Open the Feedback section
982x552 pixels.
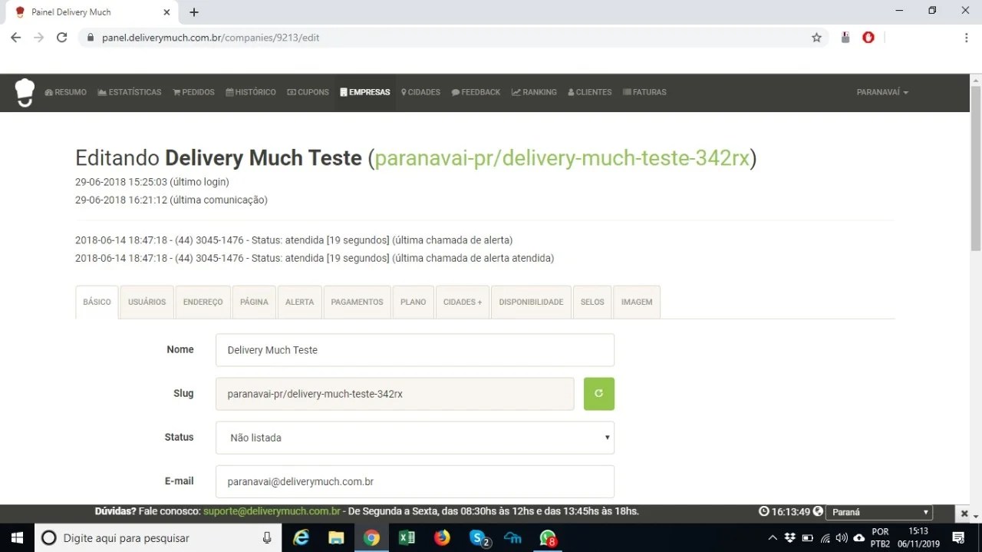tap(476, 92)
